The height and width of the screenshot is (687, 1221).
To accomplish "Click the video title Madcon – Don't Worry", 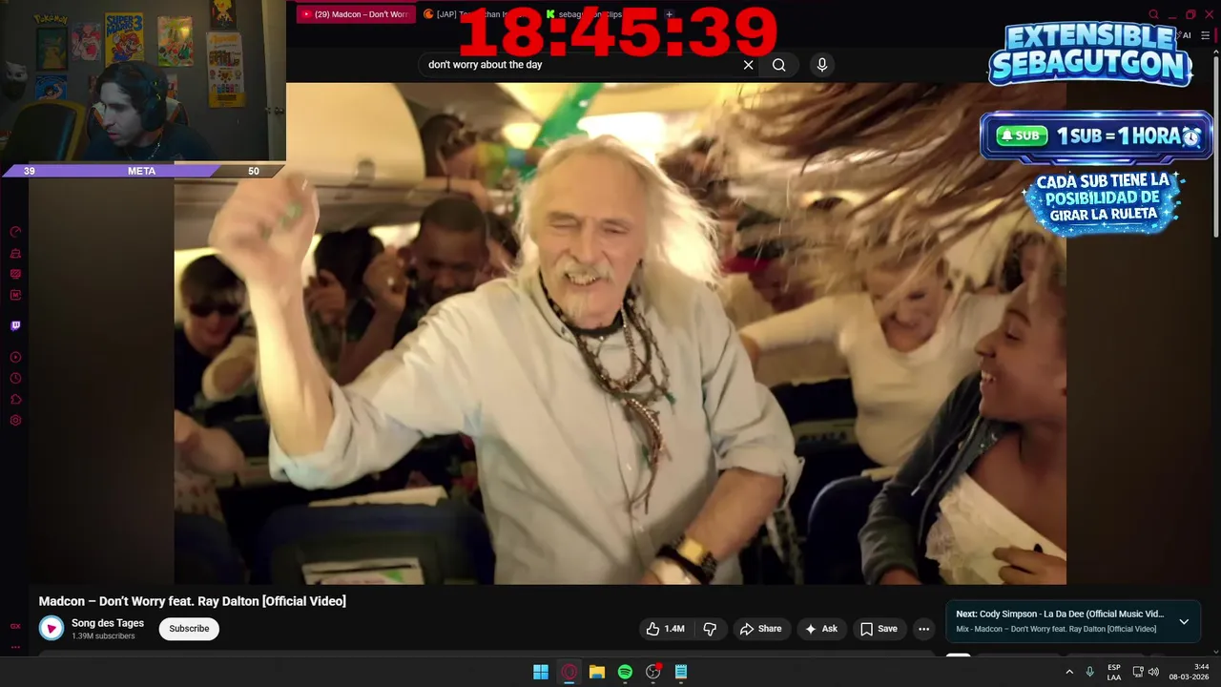I will [x=193, y=601].
